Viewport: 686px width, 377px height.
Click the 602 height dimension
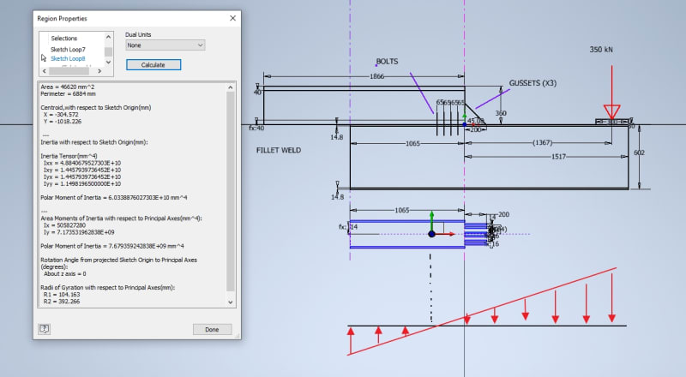pyautogui.click(x=639, y=153)
